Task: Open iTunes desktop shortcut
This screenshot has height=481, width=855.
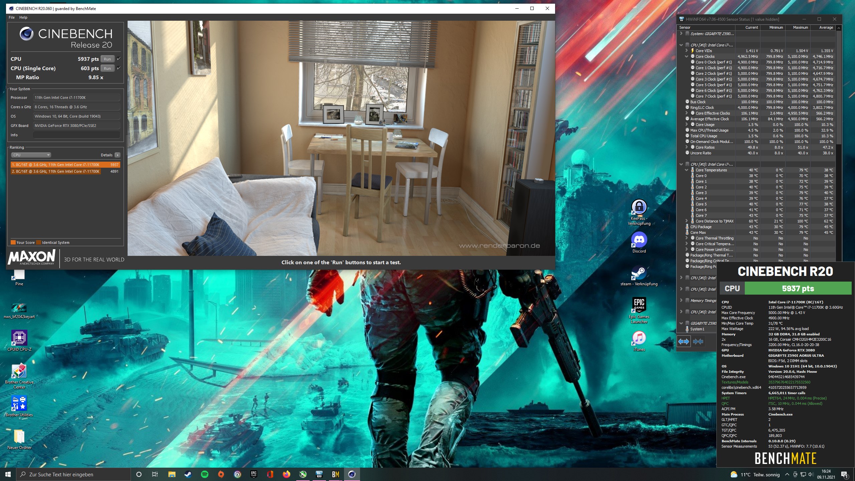Action: (x=639, y=341)
